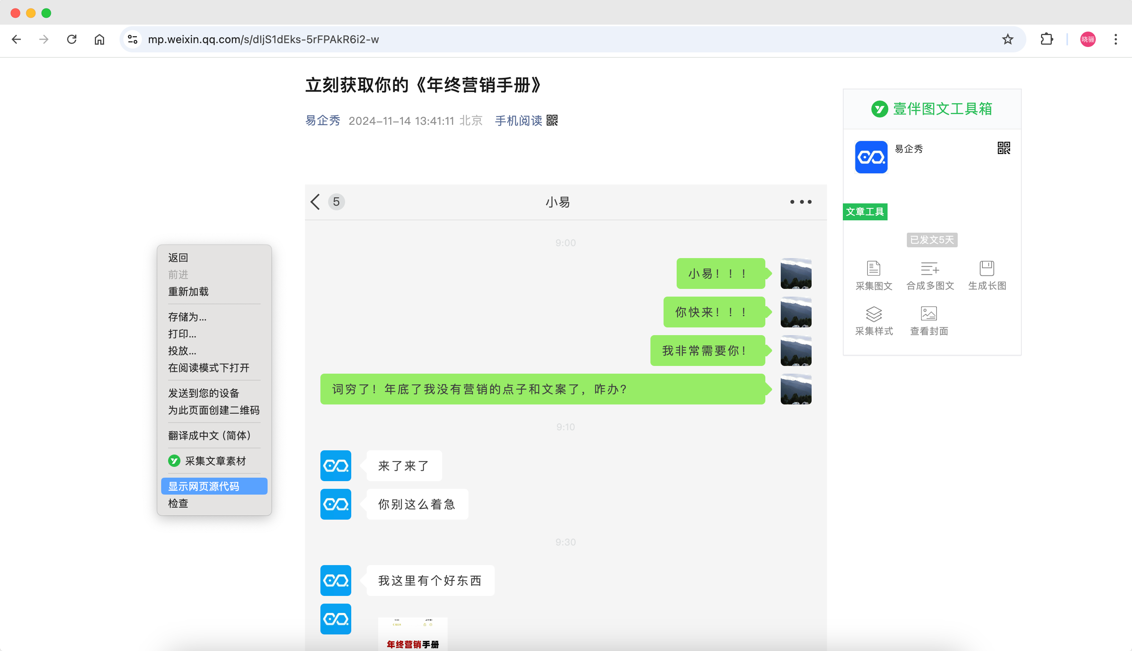Screen dimensions: 1132x651
Task: Open 查看封面 image icon
Action: [929, 314]
